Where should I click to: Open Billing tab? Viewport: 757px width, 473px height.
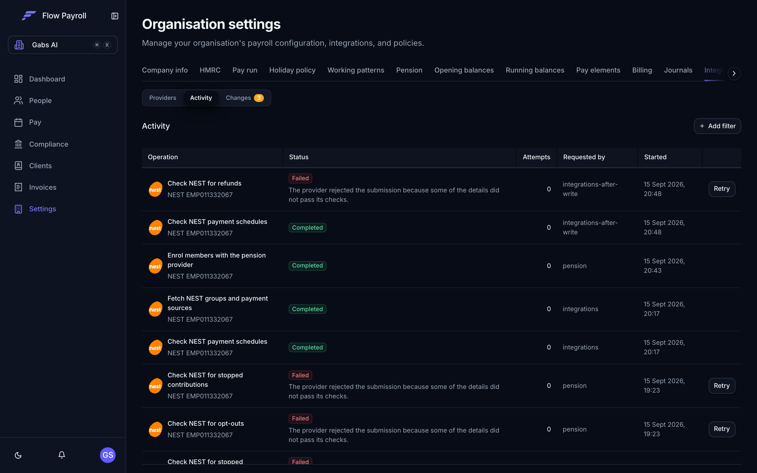click(x=642, y=70)
